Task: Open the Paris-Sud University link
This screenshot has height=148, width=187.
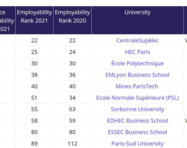Action: 138,144
